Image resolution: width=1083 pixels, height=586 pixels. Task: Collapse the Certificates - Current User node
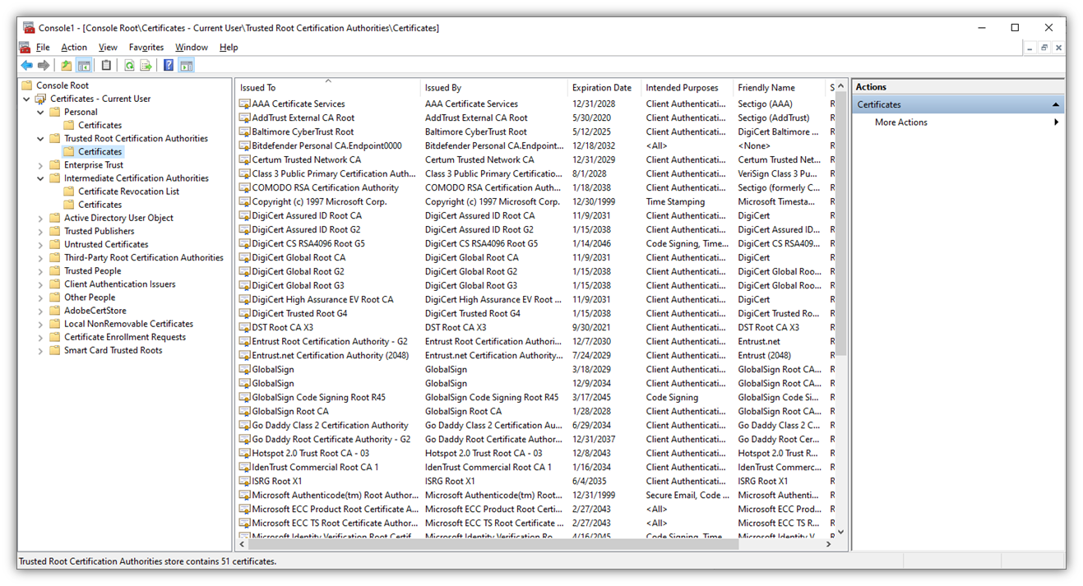click(x=26, y=98)
